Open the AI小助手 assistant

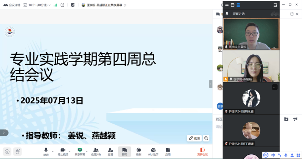(x=153, y=151)
